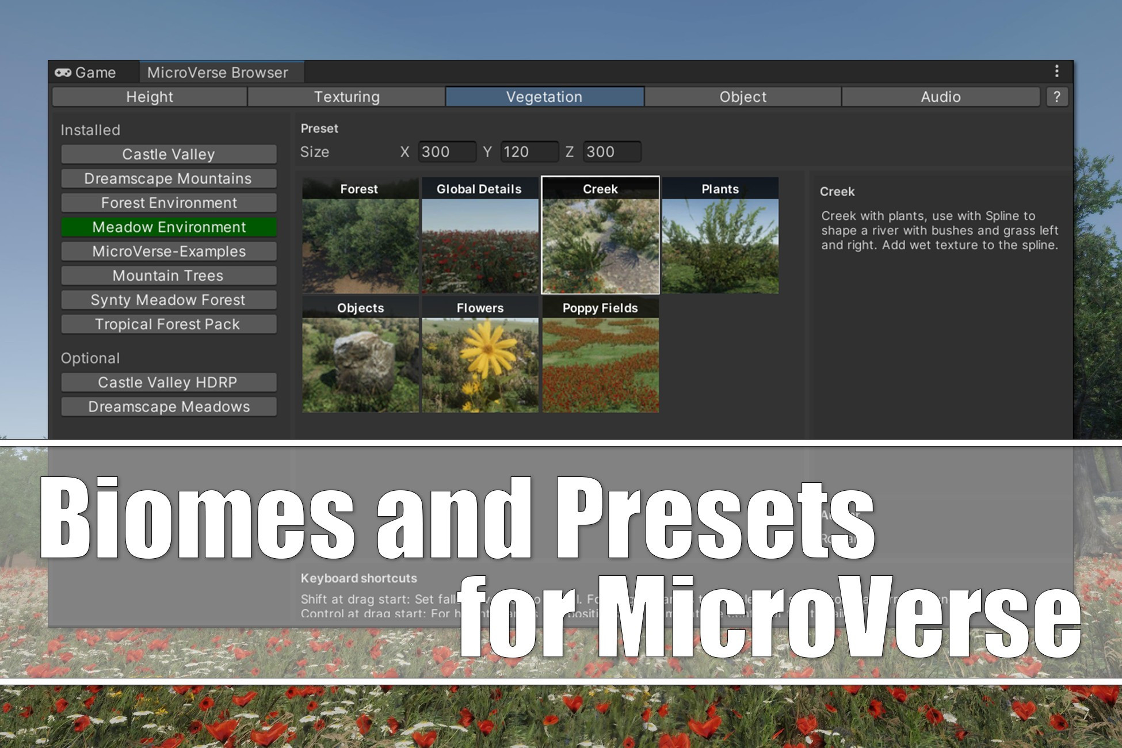Image resolution: width=1122 pixels, height=748 pixels.
Task: Select Dreamscape Mountains from the installed list
Action: point(168,178)
